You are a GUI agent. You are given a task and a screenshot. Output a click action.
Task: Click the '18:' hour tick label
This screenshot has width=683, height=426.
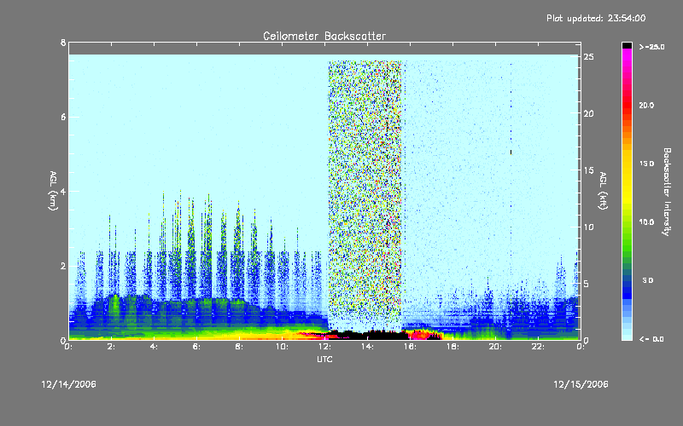pyautogui.click(x=453, y=347)
